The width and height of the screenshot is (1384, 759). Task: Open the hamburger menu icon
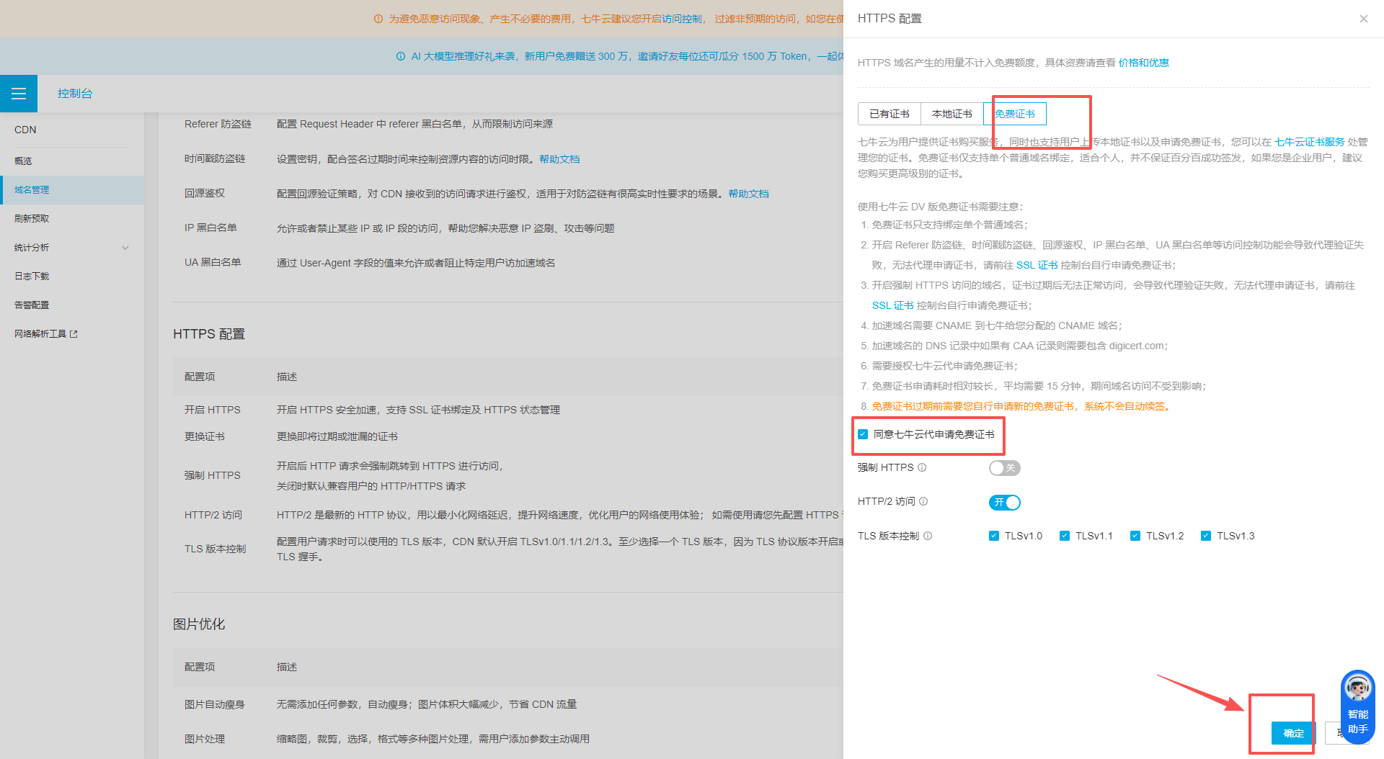(19, 94)
